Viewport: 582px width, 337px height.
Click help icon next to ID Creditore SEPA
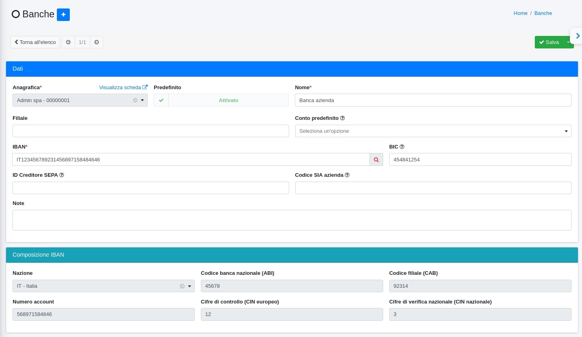pos(62,175)
